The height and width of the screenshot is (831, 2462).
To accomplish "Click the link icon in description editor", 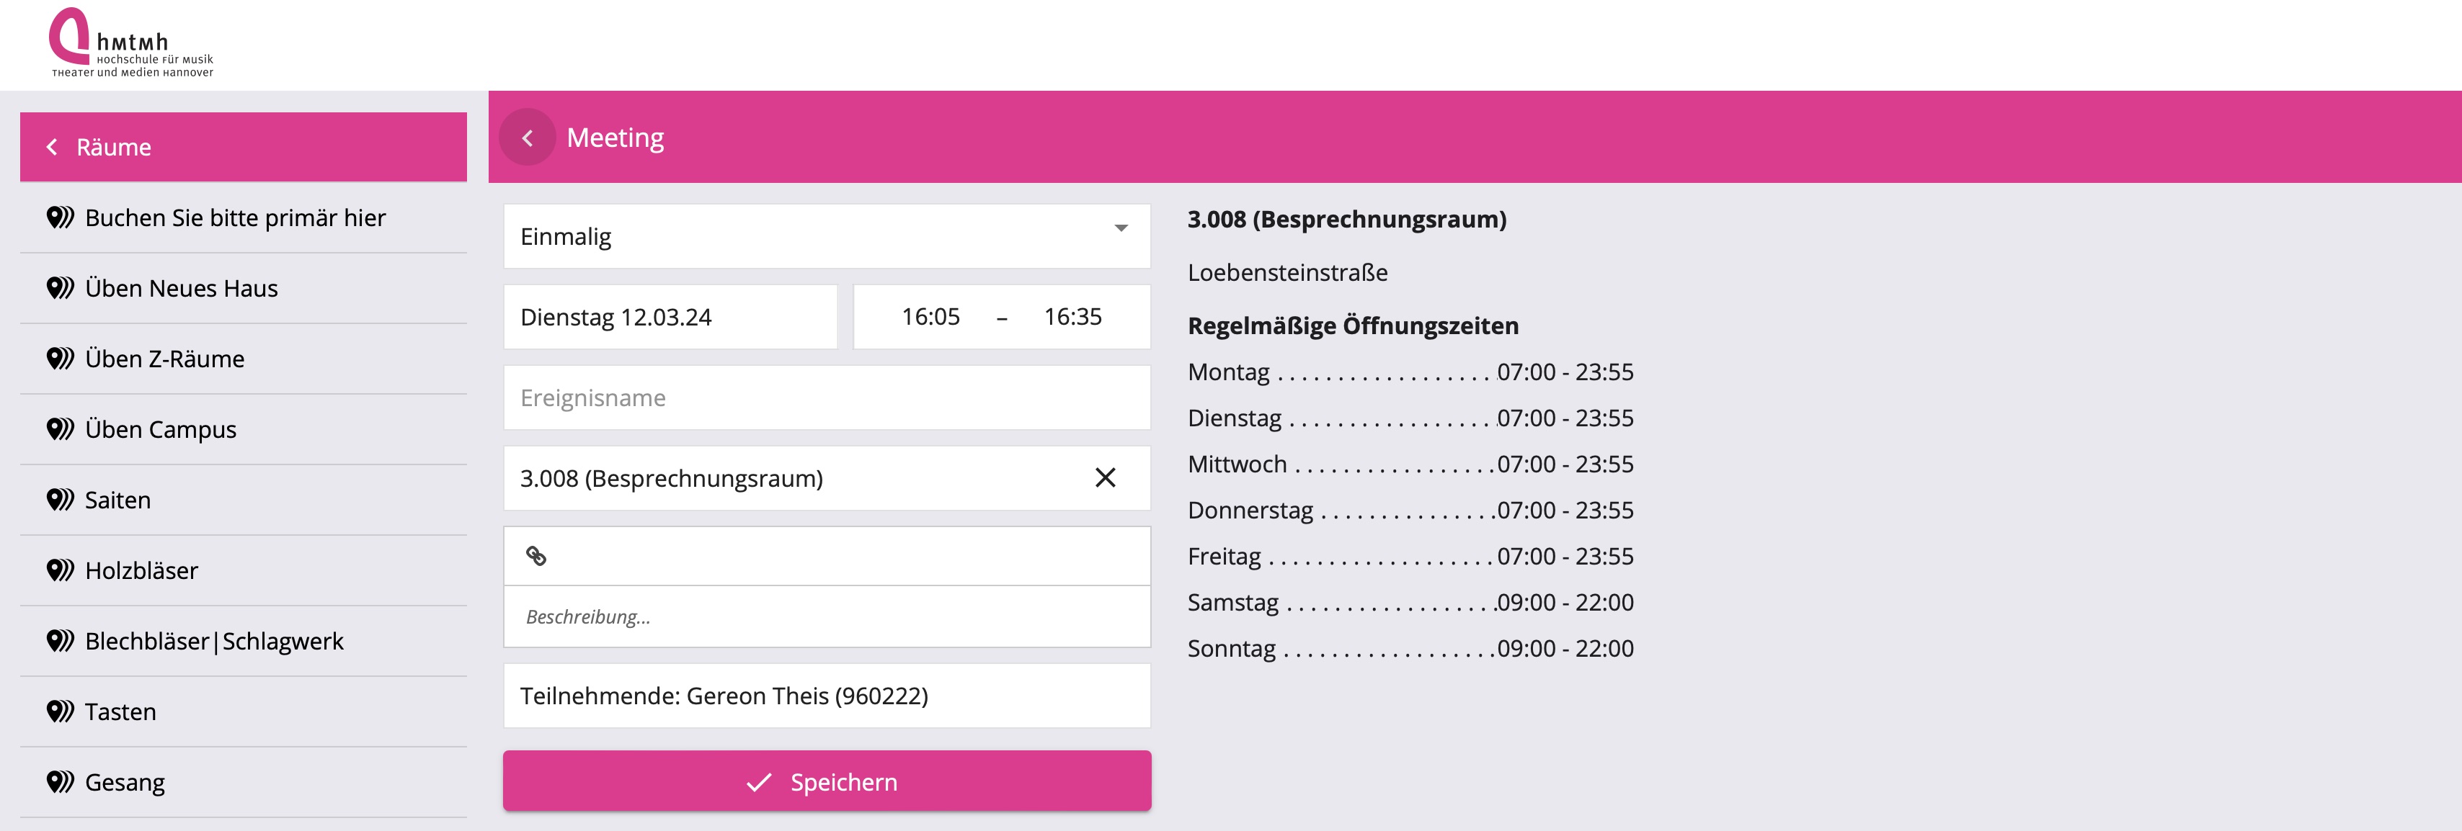I will (x=536, y=556).
